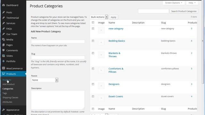This screenshot has width=205, height=115.
Task: Open Shipping Classes submenu item
Action: [x=10, y=97]
